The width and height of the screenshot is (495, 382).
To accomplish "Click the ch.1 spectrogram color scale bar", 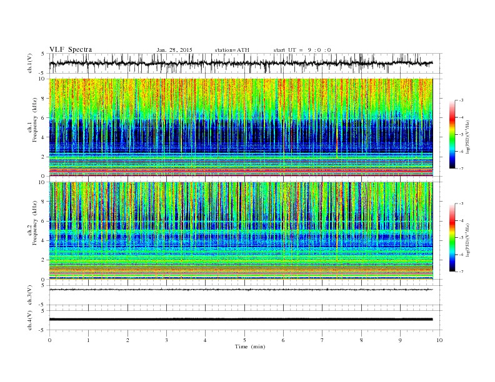I will (452, 135).
